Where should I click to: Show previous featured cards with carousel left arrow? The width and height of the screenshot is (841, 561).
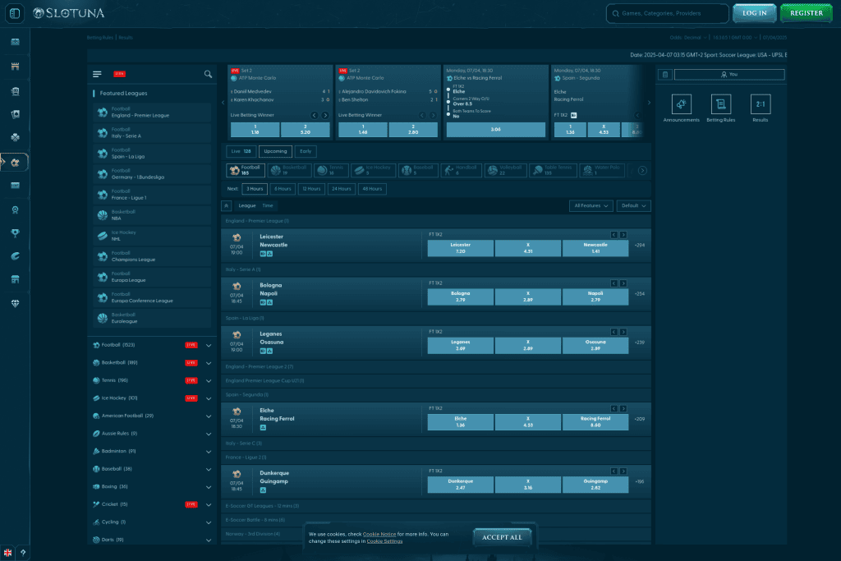tap(223, 103)
